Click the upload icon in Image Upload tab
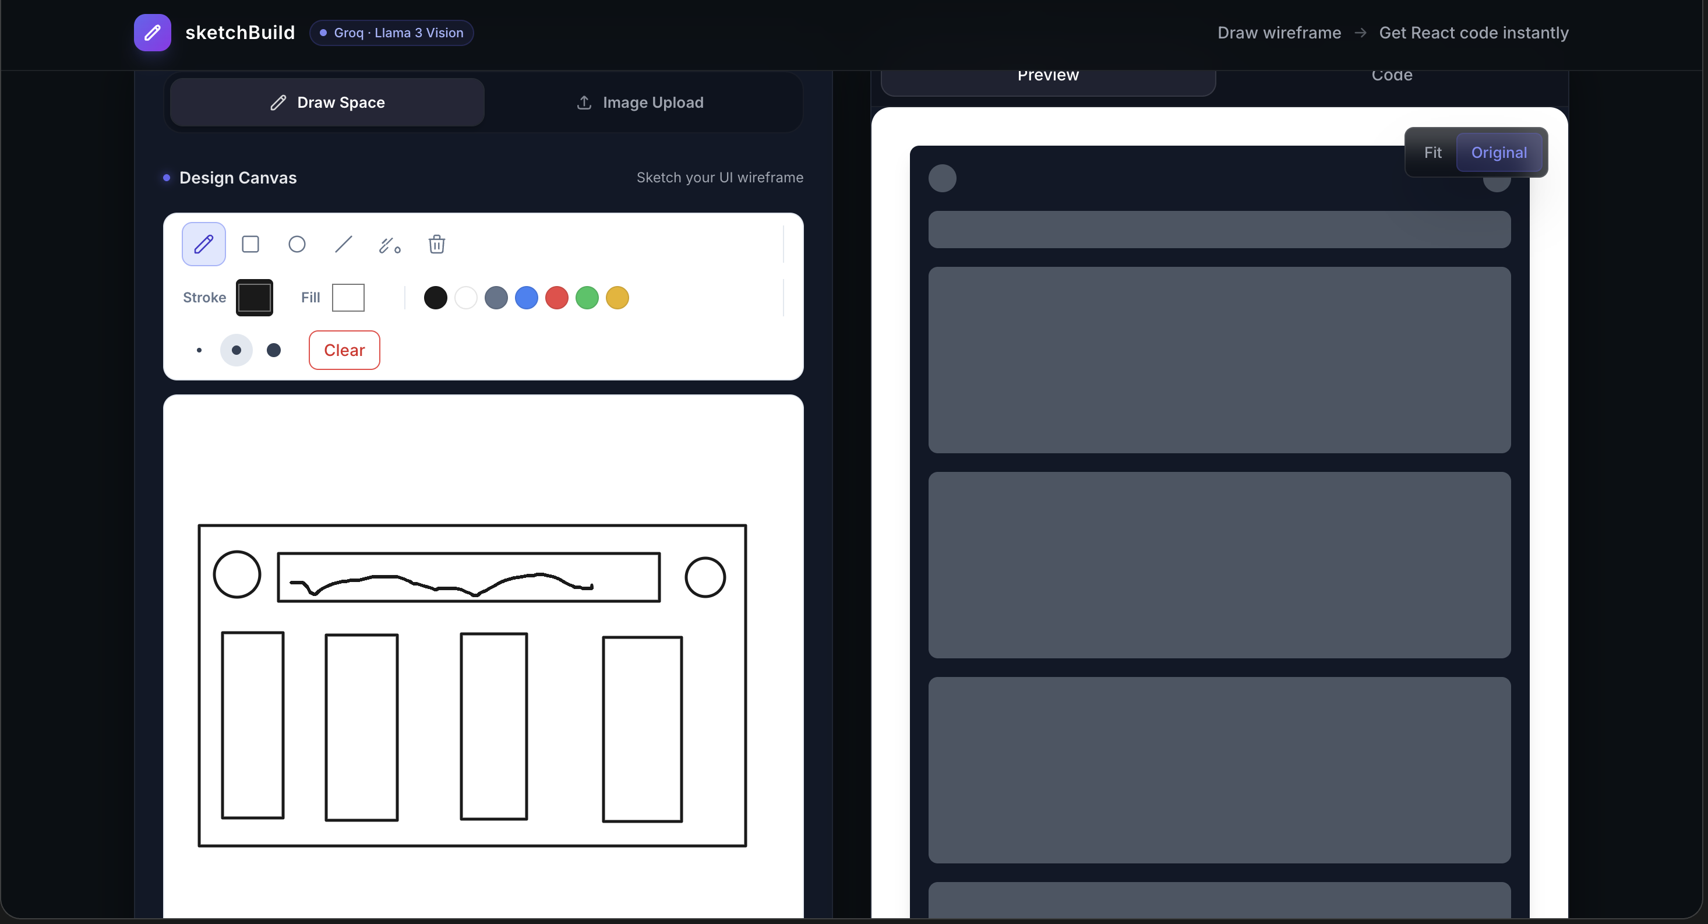Image resolution: width=1708 pixels, height=924 pixels. [584, 102]
